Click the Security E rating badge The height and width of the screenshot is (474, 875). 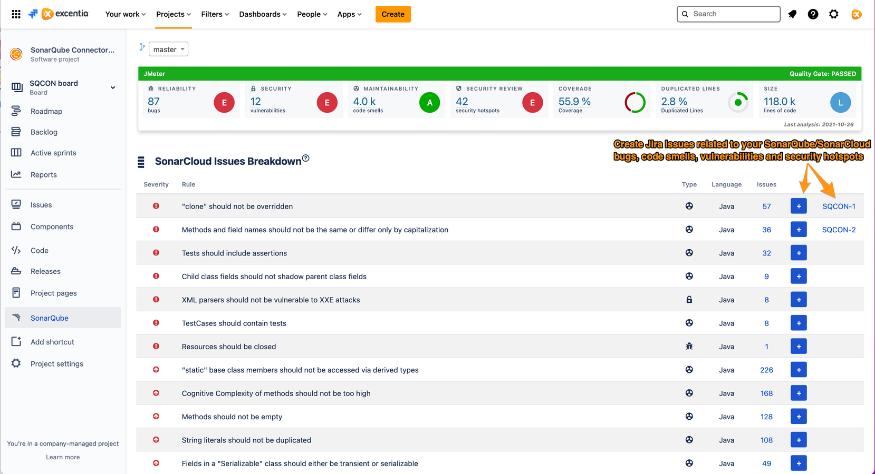(327, 103)
